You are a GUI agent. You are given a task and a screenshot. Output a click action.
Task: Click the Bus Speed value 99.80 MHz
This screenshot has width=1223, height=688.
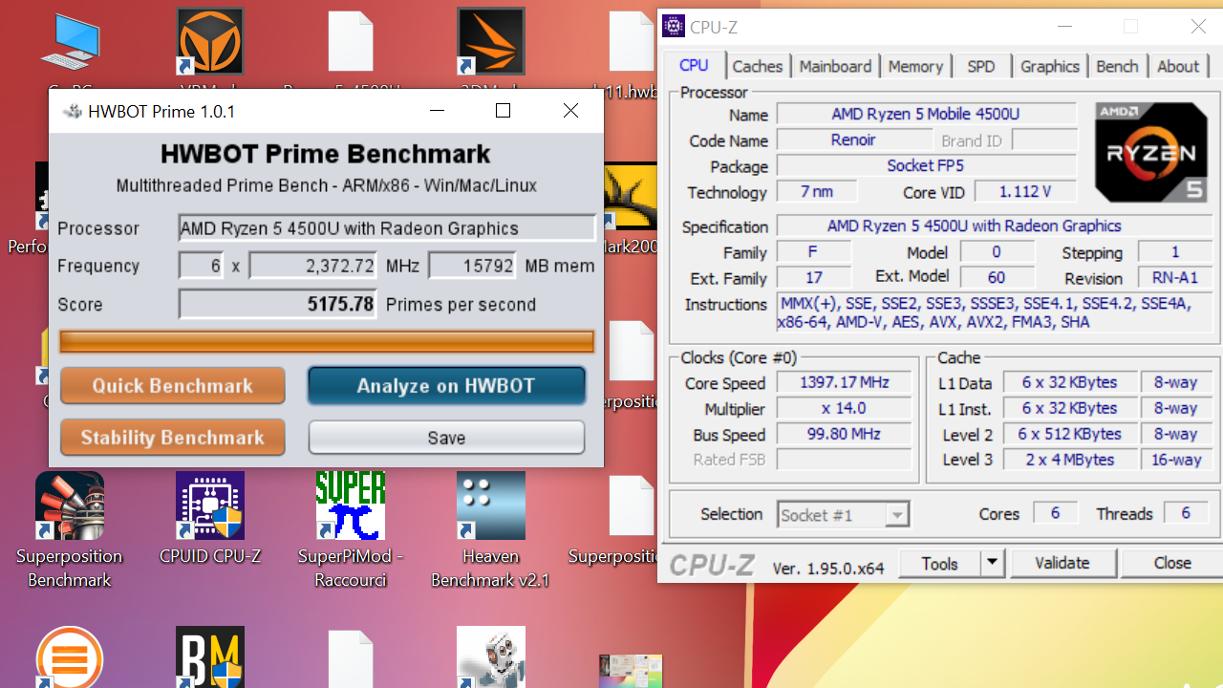point(845,434)
